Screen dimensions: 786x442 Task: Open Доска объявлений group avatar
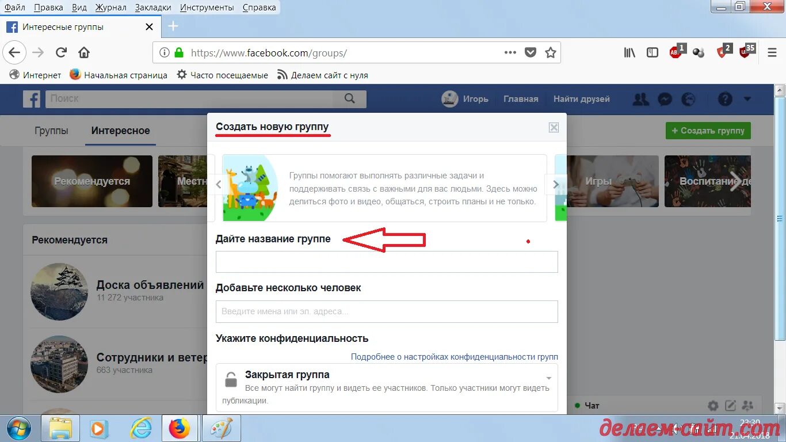tap(59, 291)
